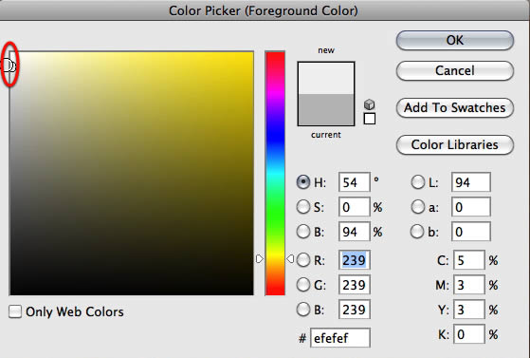Image resolution: width=530 pixels, height=358 pixels.
Task: Select the S saturation radio button
Action: point(303,207)
